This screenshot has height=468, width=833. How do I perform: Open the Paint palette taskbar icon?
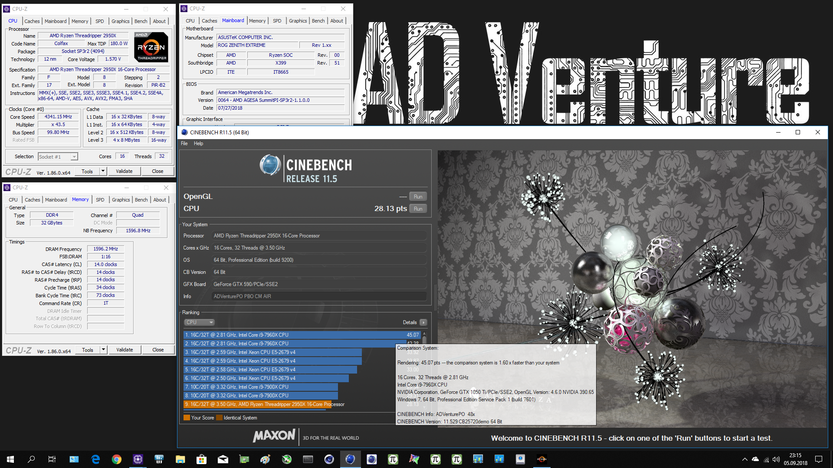(266, 459)
